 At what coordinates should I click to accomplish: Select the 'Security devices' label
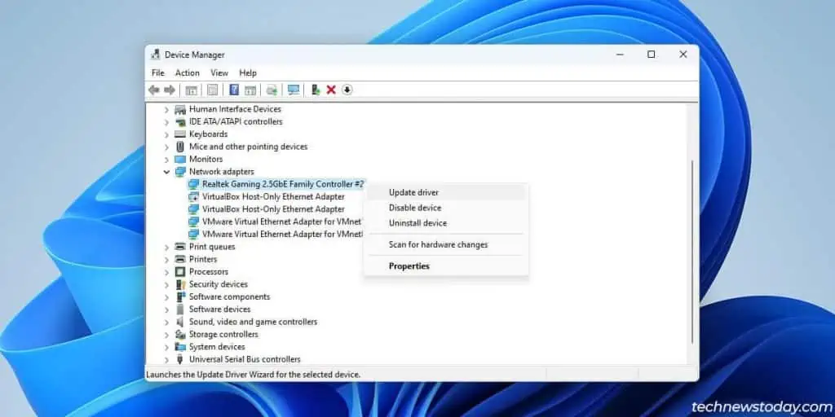coord(219,284)
